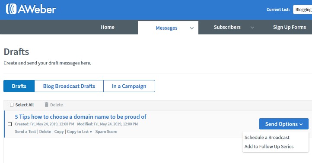This screenshot has height=163, width=312.
Task: Switch to the Drafts tab
Action: click(x=19, y=86)
